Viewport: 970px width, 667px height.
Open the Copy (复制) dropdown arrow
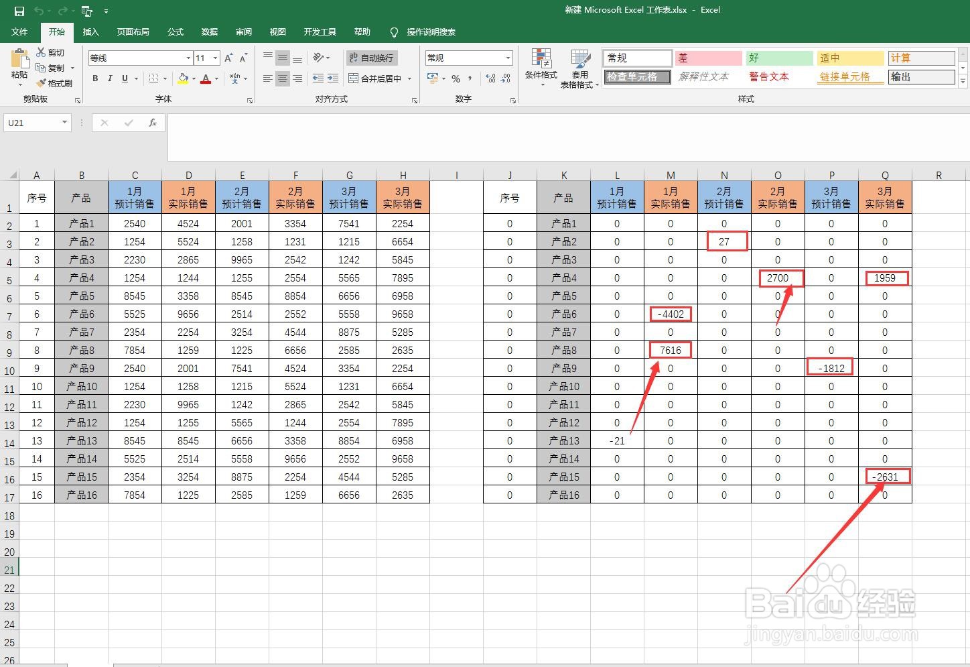tap(72, 68)
